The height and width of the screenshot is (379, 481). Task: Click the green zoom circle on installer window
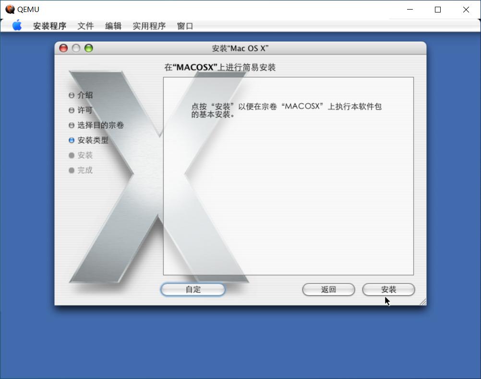click(88, 48)
